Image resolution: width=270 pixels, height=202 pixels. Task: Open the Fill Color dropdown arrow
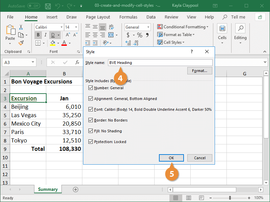click(x=58, y=43)
